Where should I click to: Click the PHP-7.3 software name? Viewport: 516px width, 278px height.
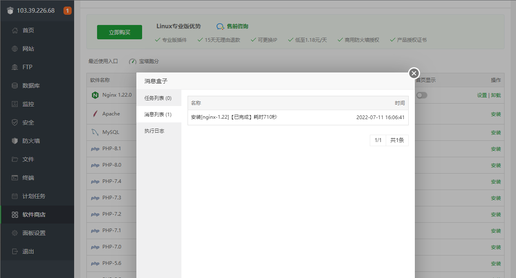click(112, 198)
